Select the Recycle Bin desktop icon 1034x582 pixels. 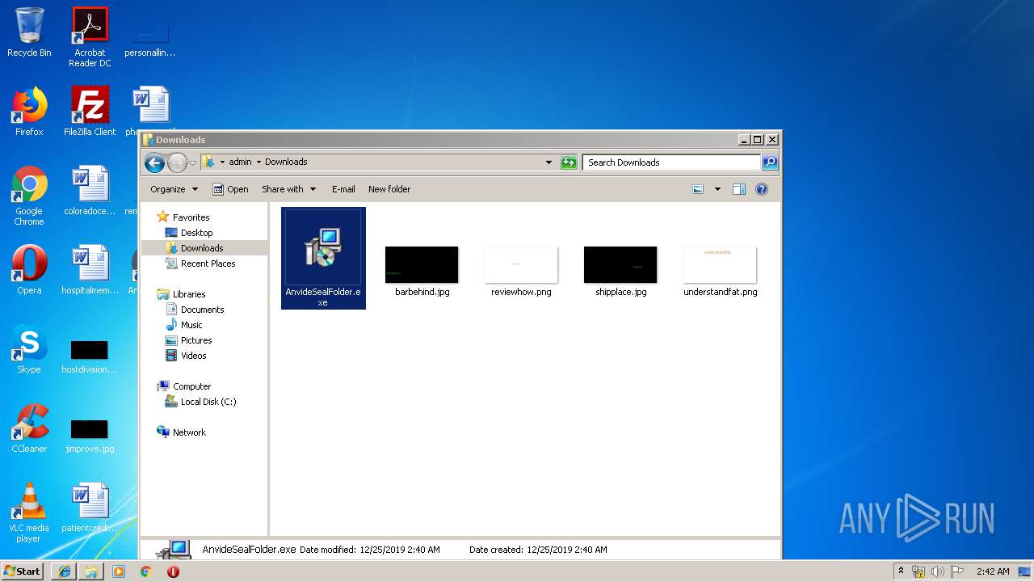pyautogui.click(x=29, y=32)
